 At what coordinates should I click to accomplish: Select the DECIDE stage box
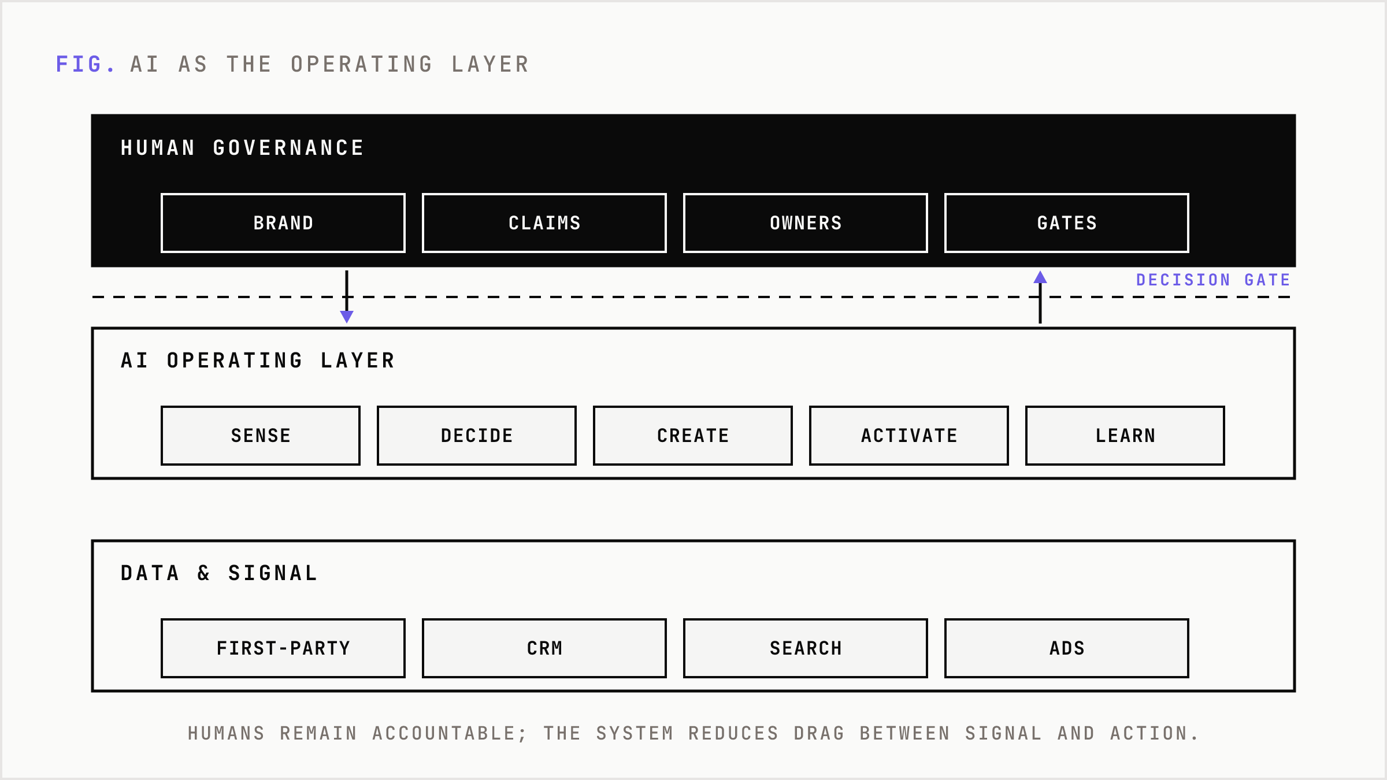click(x=477, y=436)
